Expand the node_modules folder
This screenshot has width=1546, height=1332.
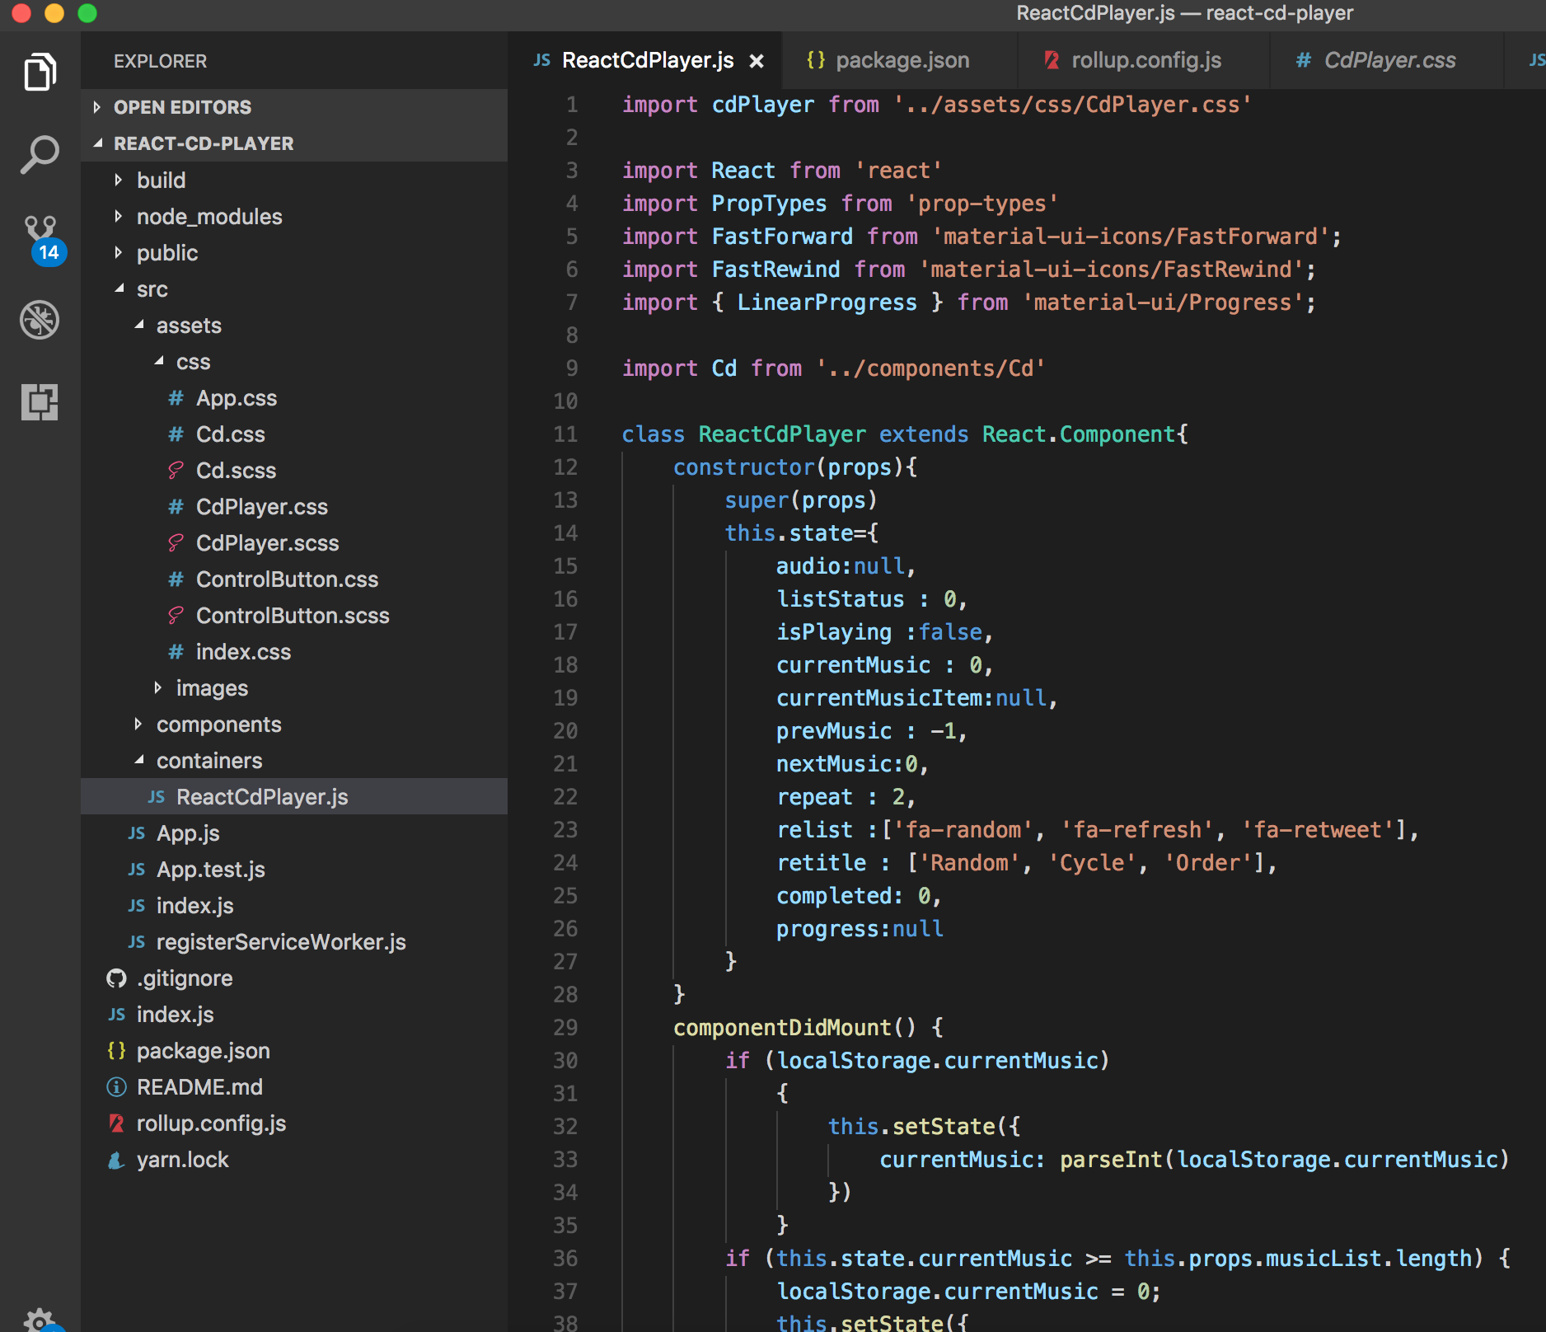(208, 217)
